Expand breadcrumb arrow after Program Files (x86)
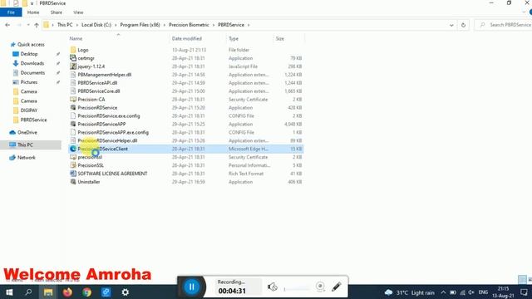 (x=164, y=25)
